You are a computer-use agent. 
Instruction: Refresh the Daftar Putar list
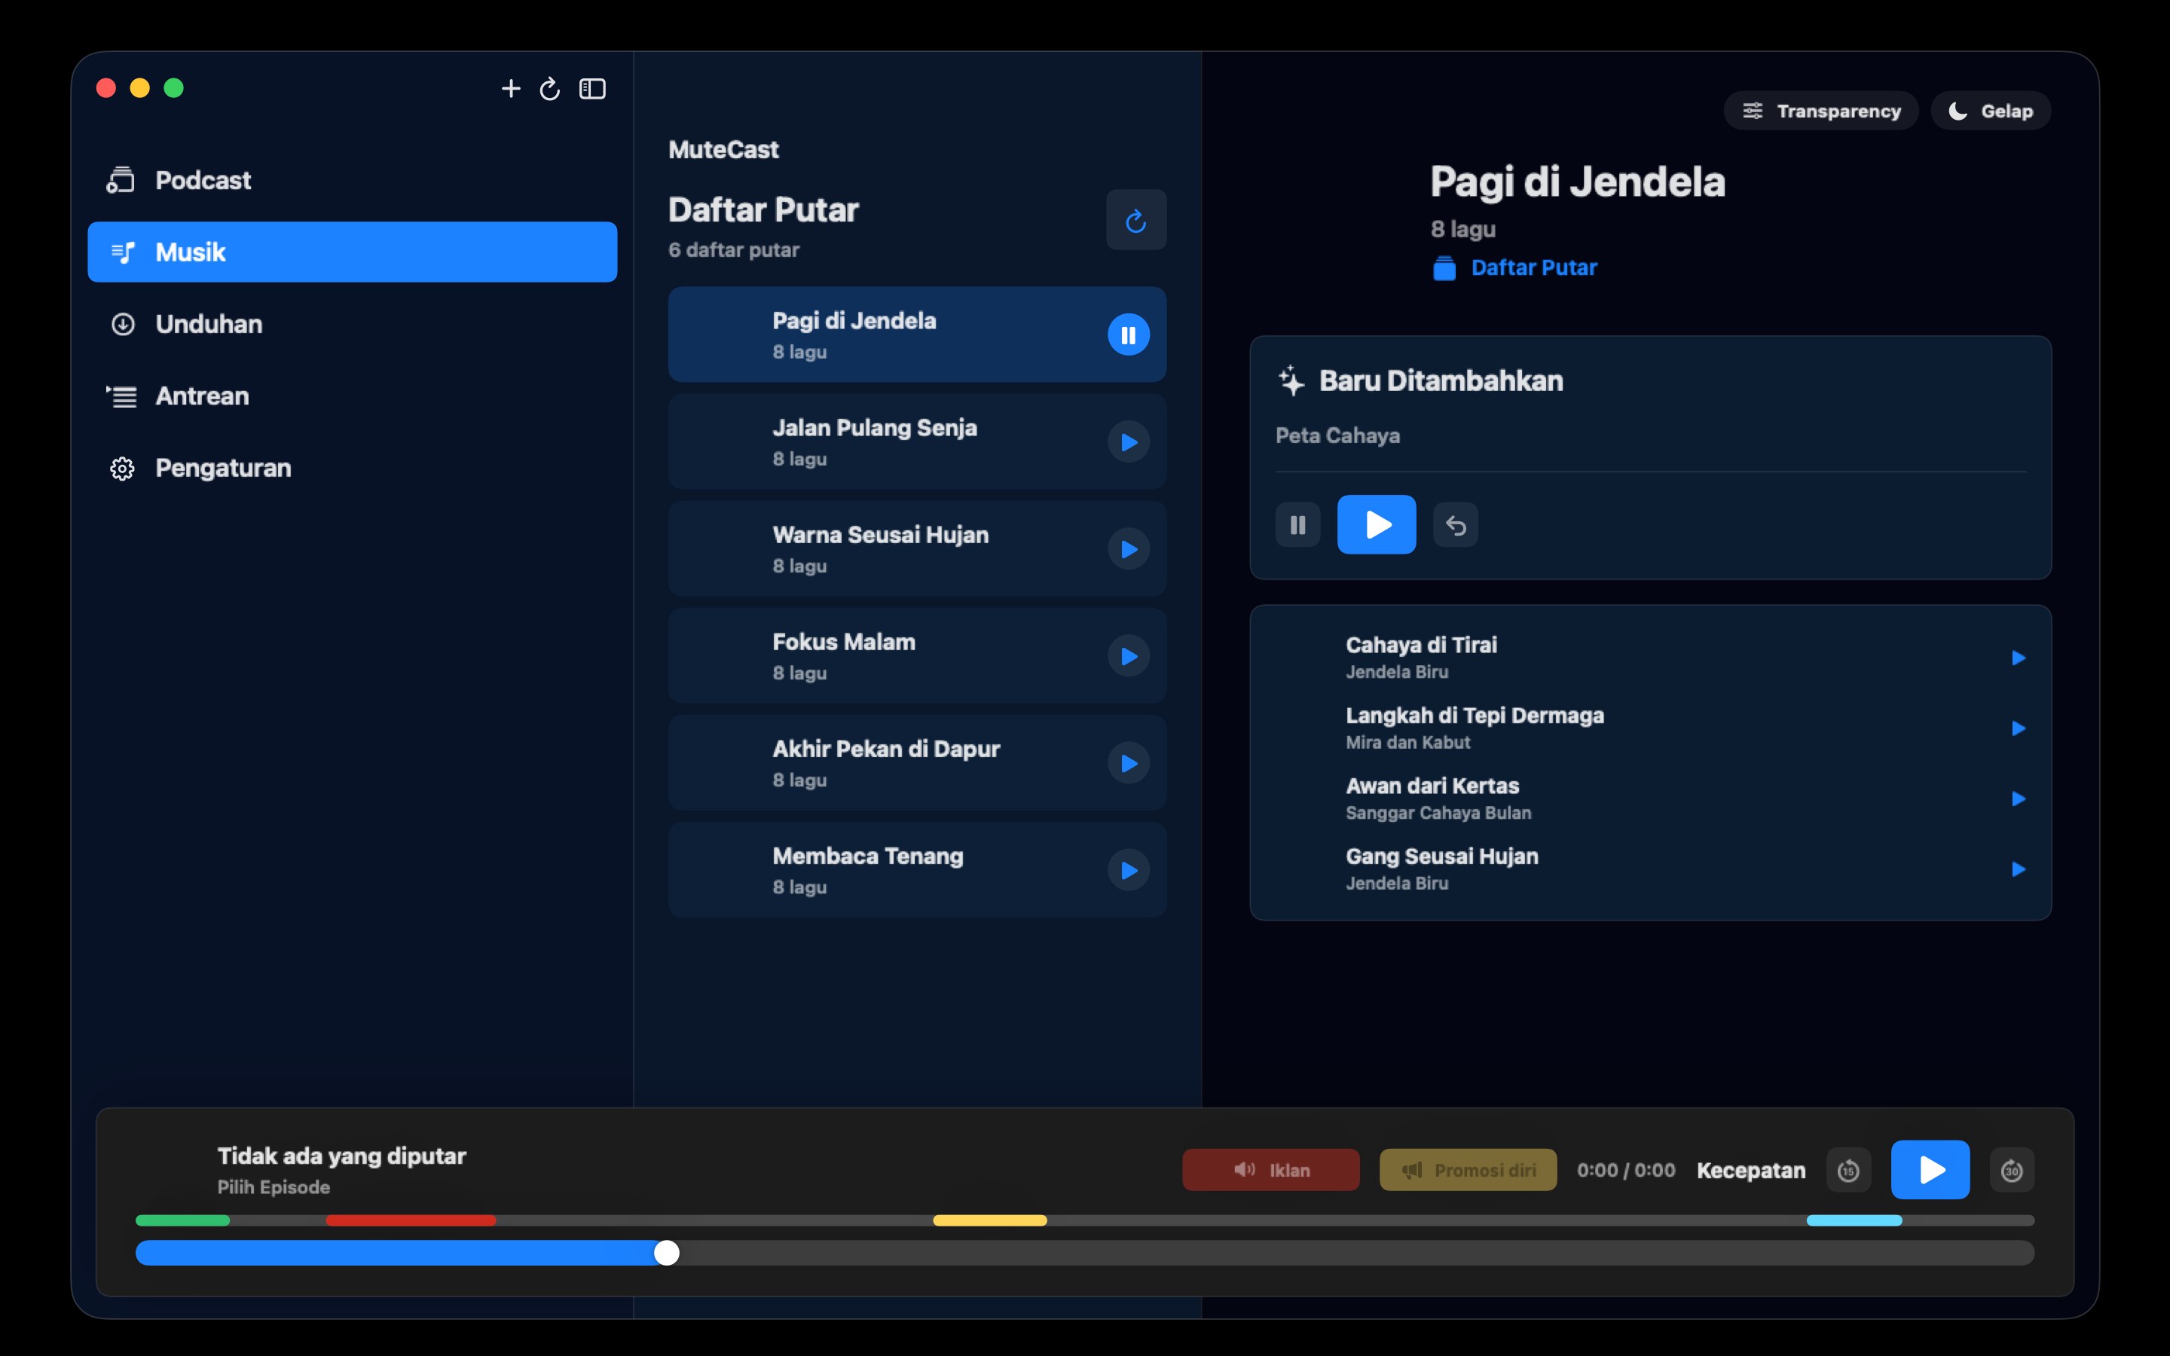click(x=1135, y=220)
